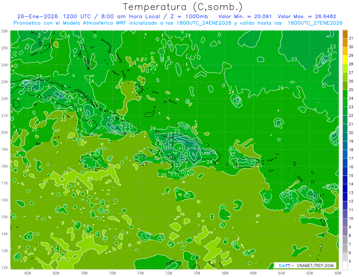Click the 66W longitude axis label

click(253, 273)
